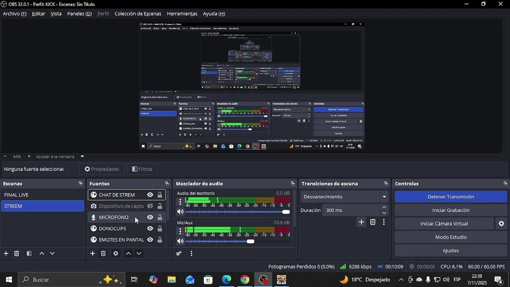Open Windows Start menu
Image resolution: width=510 pixels, height=287 pixels.
pyautogui.click(x=9, y=280)
